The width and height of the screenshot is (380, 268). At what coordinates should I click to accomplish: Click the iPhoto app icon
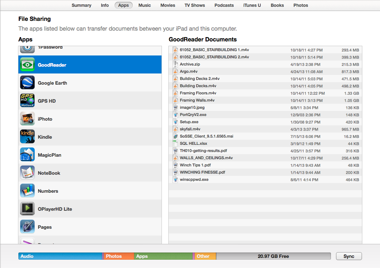(27, 119)
